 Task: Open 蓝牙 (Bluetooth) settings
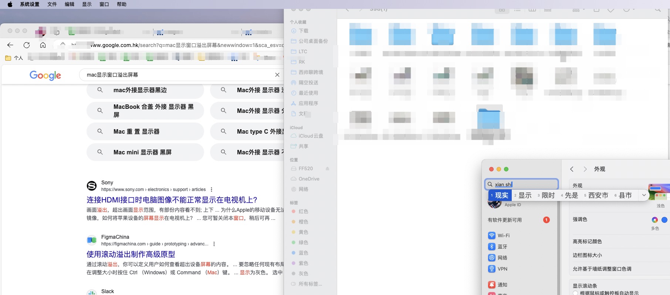pos(502,247)
